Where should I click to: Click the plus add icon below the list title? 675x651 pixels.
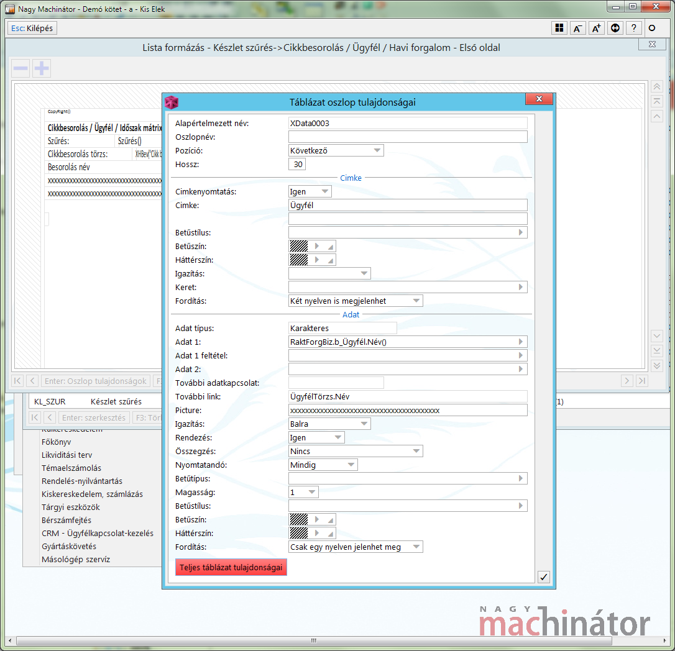tap(42, 68)
